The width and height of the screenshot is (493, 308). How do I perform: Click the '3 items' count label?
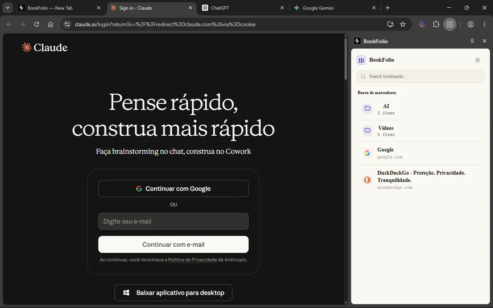(386, 113)
